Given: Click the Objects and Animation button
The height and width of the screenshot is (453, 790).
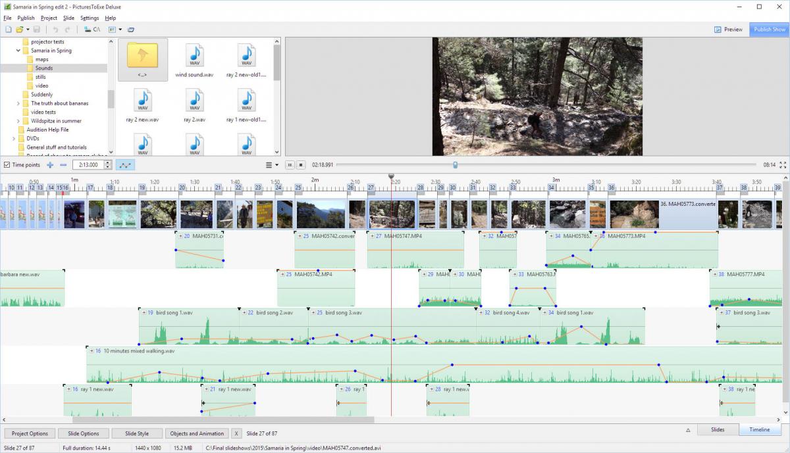Looking at the screenshot, I should coord(197,433).
